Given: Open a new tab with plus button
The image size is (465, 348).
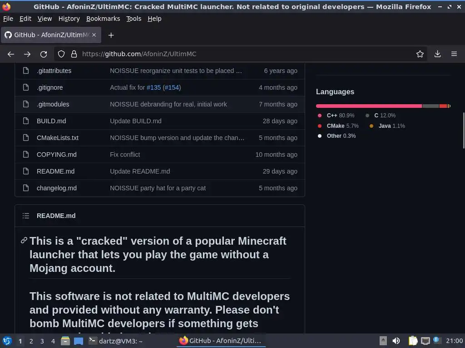Looking at the screenshot, I should [111, 35].
